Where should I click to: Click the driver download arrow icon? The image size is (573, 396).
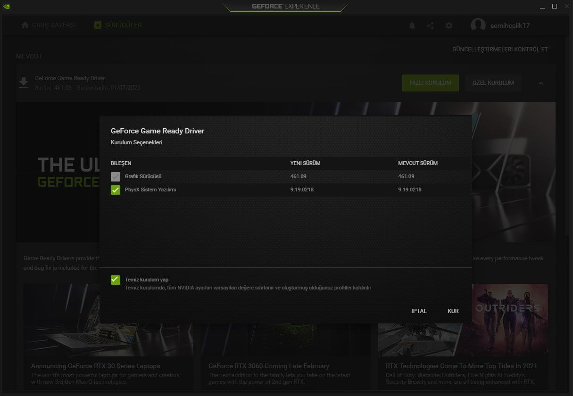pos(24,83)
